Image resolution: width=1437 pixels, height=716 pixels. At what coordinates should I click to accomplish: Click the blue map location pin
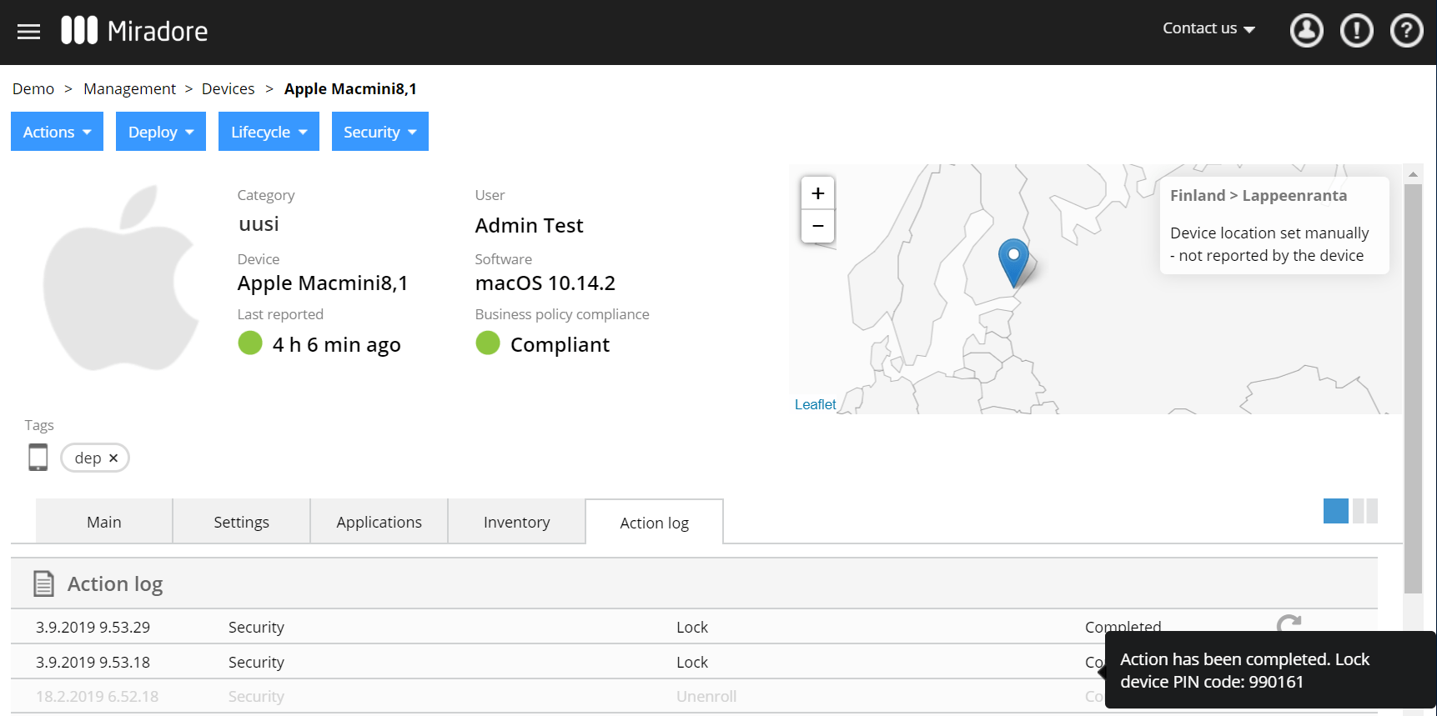pos(1013,261)
